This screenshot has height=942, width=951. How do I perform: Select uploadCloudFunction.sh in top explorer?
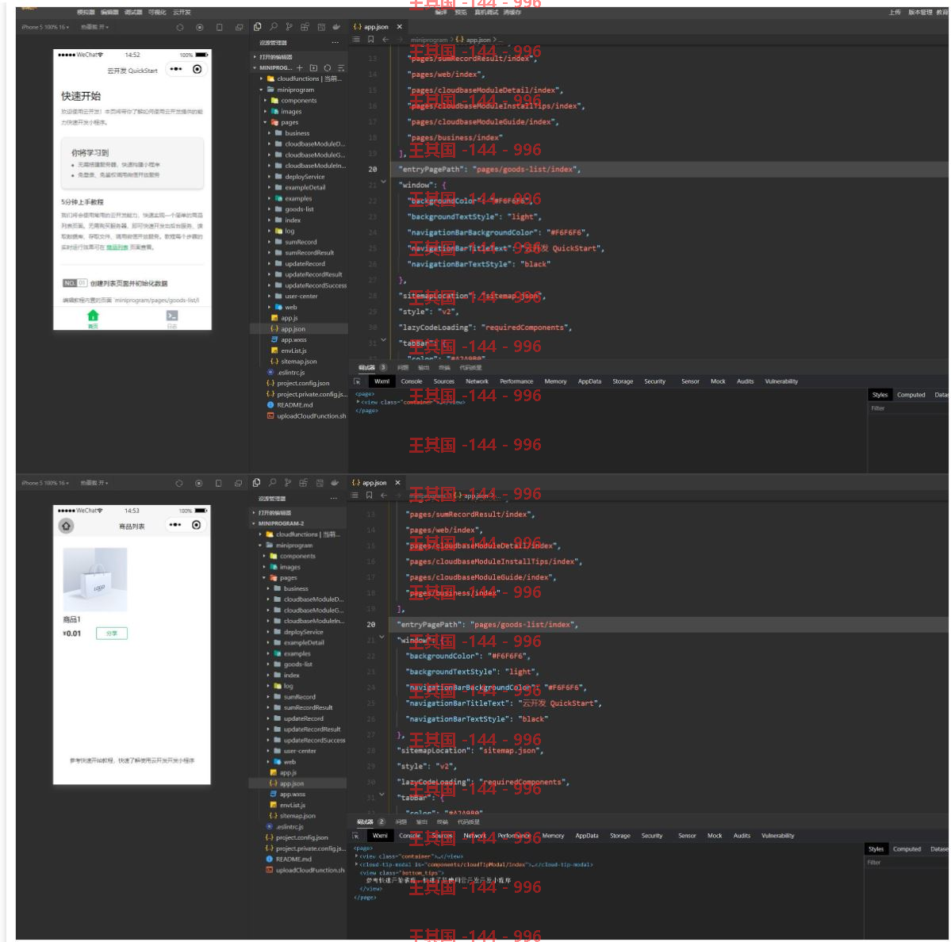tap(311, 415)
